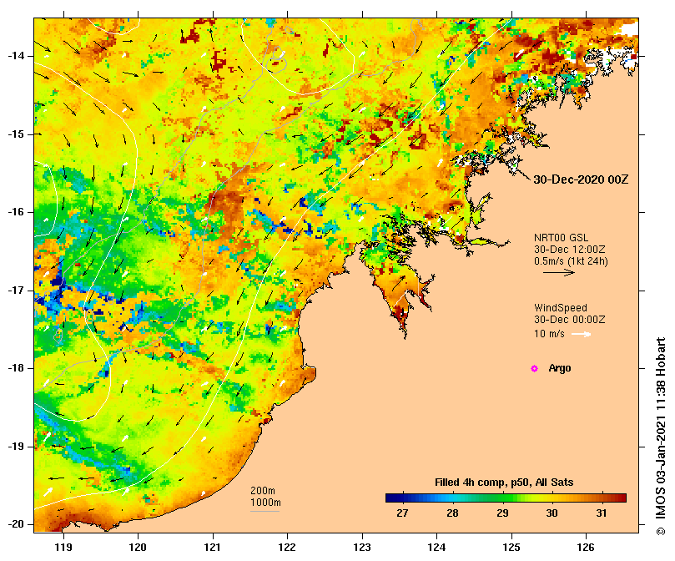
Task: Click longitude axis label '125'
Action: coord(511,548)
